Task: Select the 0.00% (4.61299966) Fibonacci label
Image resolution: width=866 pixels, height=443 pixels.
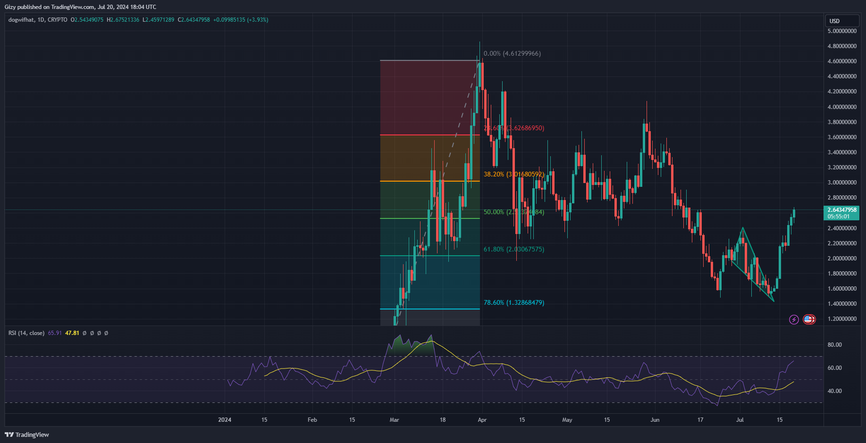Action: click(x=512, y=53)
